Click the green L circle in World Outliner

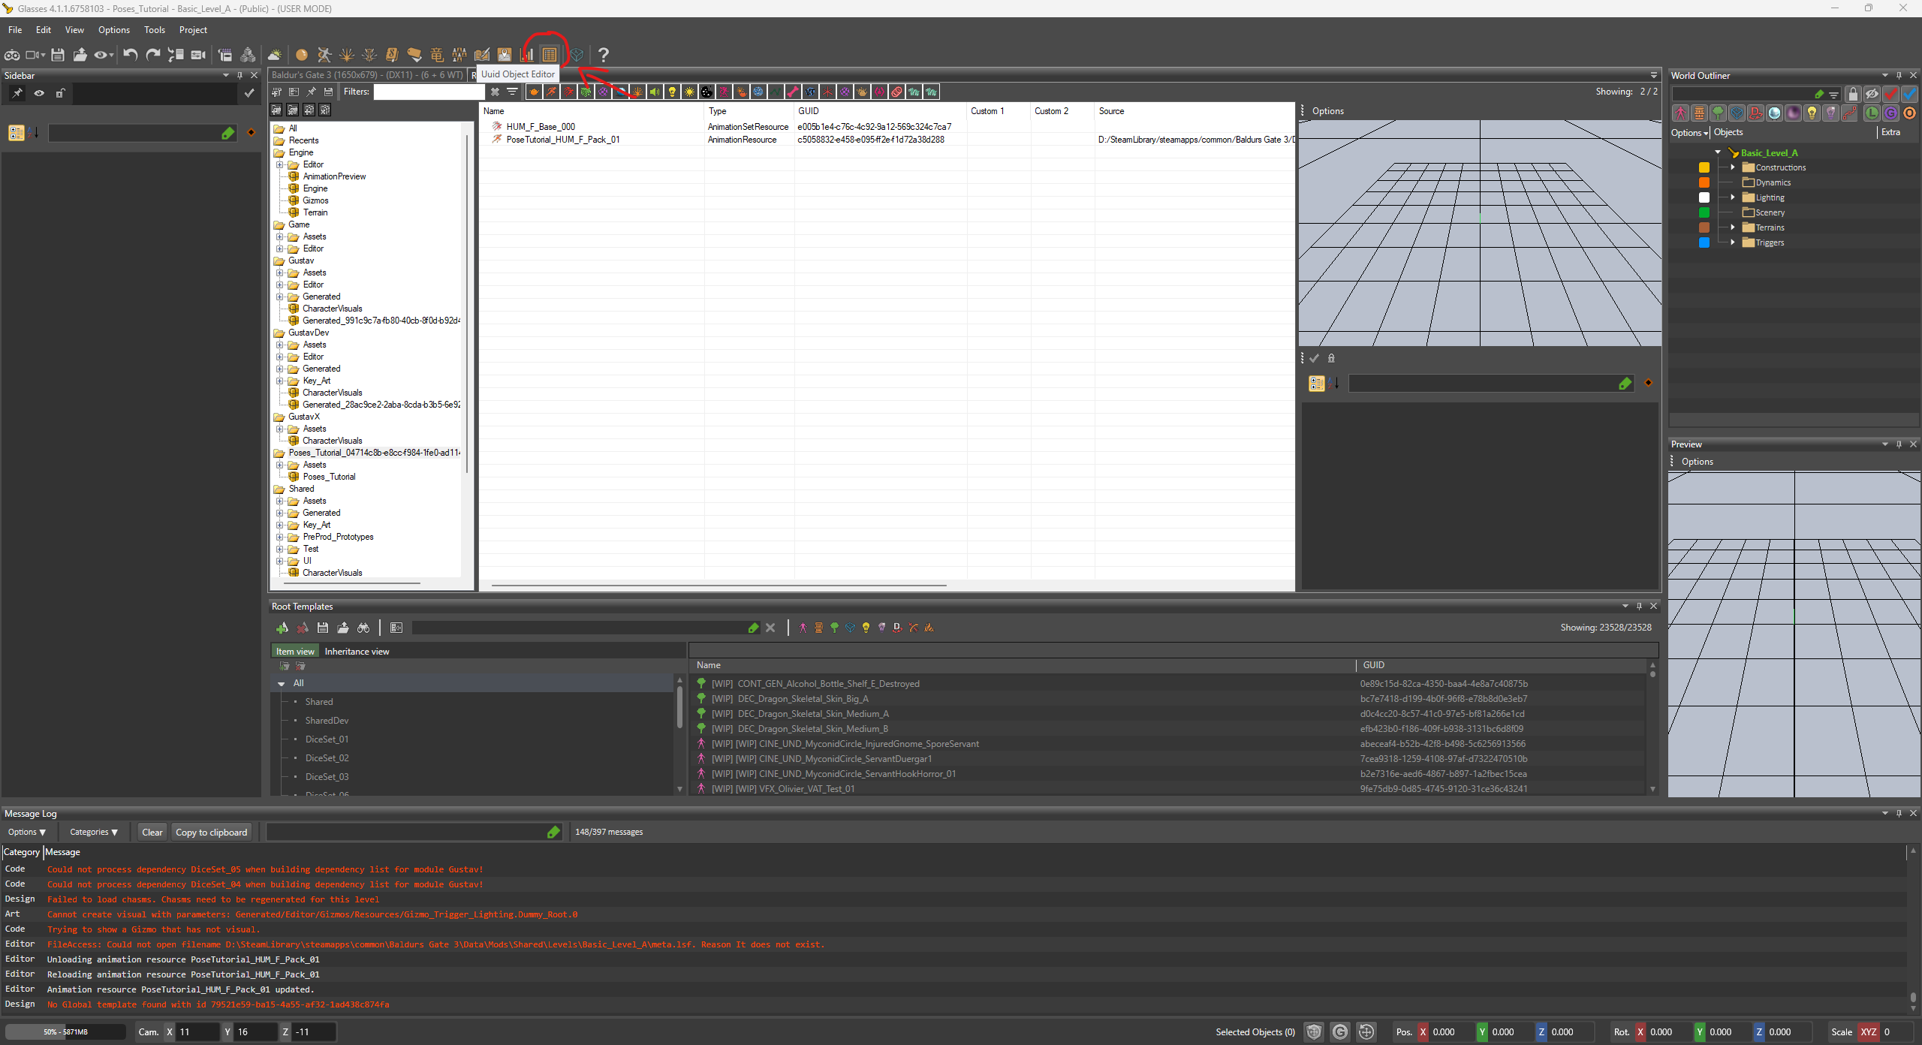(x=1872, y=113)
